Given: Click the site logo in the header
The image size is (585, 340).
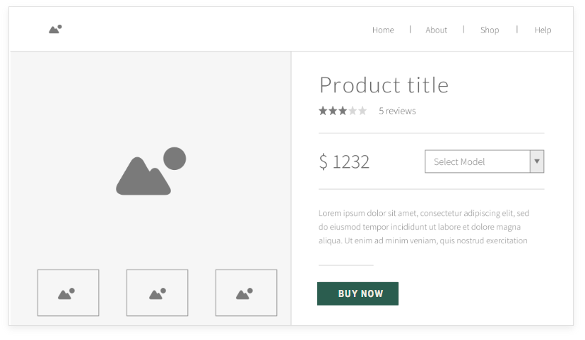Looking at the screenshot, I should click(55, 29).
